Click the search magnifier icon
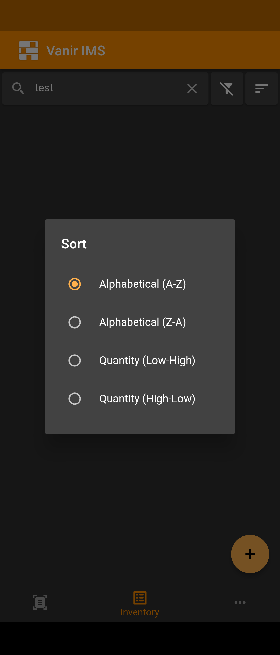The image size is (280, 655). point(18,88)
